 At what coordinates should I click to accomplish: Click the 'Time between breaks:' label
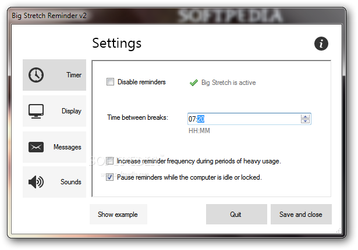pos(138,117)
